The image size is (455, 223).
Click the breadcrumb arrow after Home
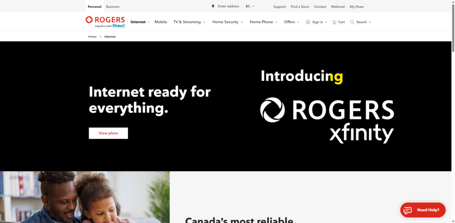(x=100, y=37)
